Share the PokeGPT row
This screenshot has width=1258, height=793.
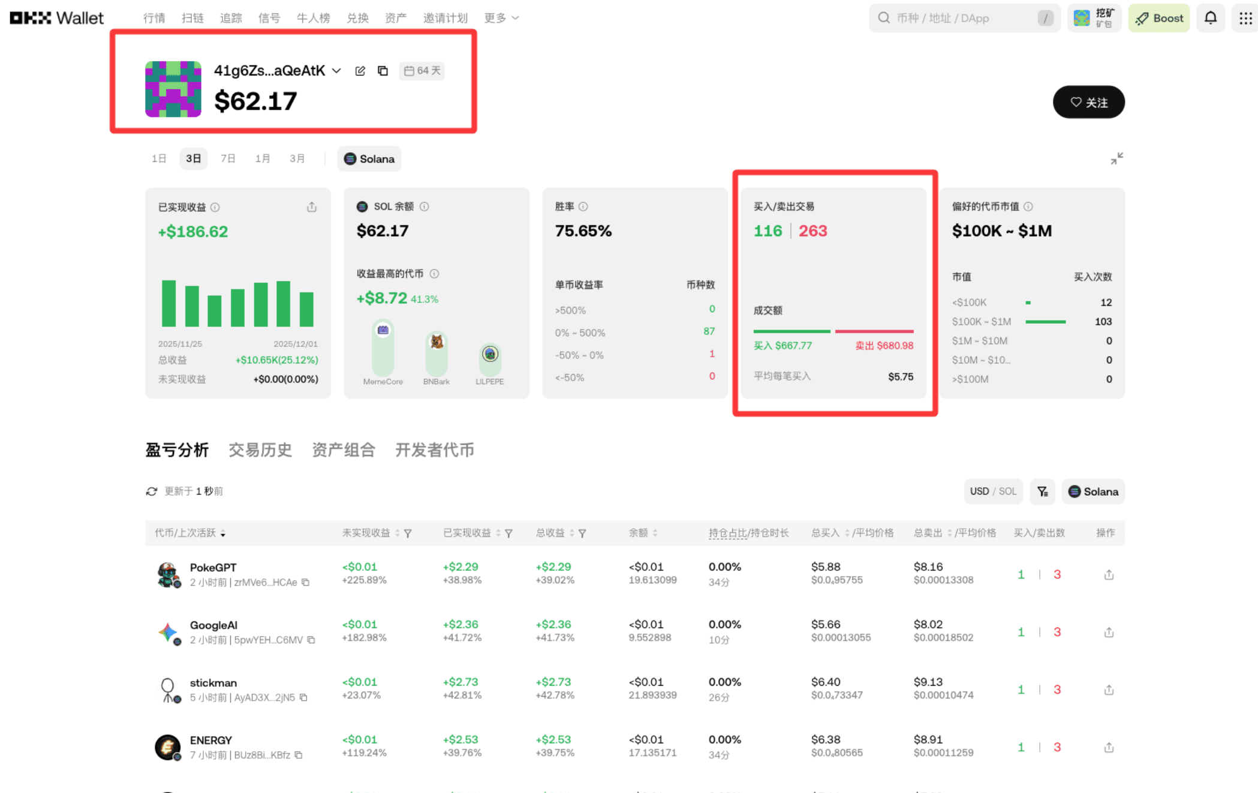point(1109,575)
